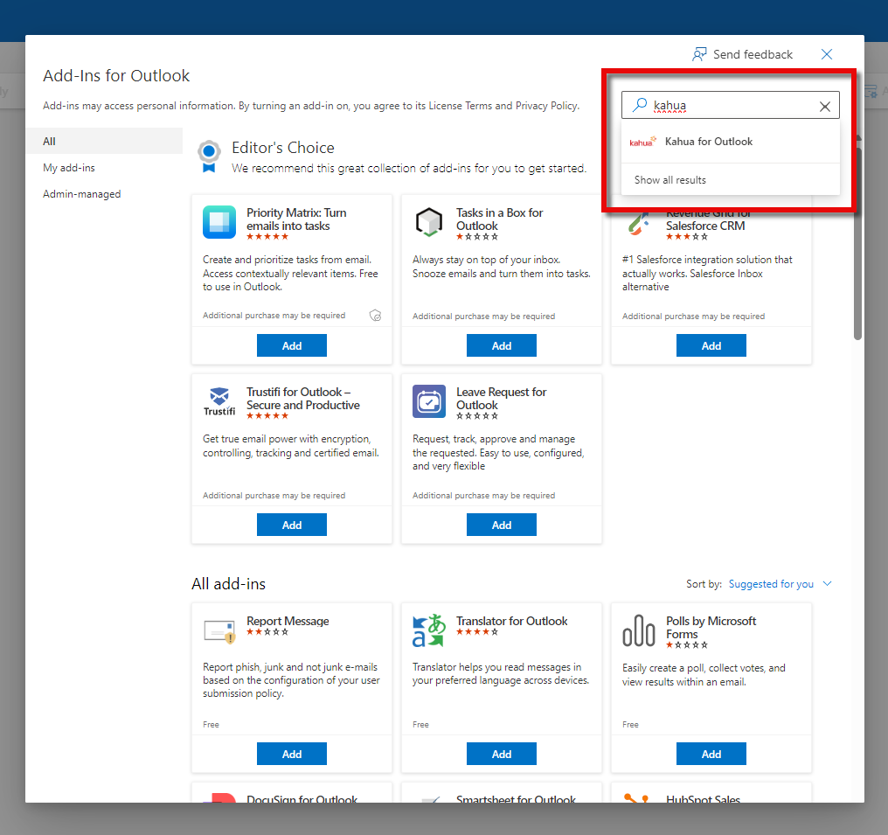
Task: Switch to My add-ins category
Action: pyautogui.click(x=69, y=168)
